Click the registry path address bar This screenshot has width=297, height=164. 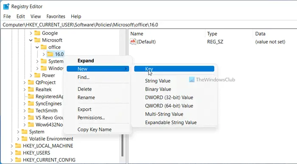(149, 25)
